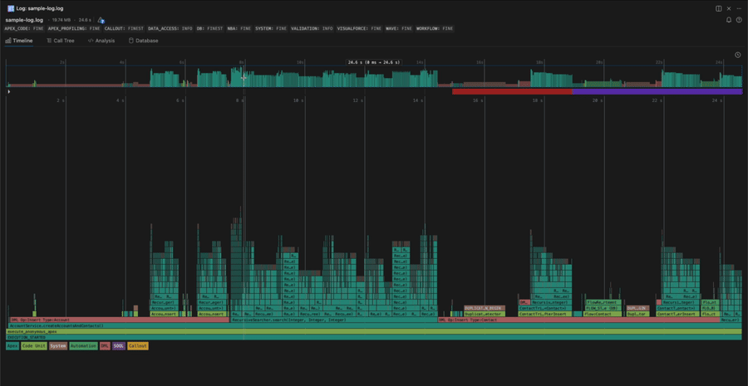Select the RecursiveSearcher.search(Integer, Integer, Integer) bar
This screenshot has width=748, height=386.
point(334,320)
